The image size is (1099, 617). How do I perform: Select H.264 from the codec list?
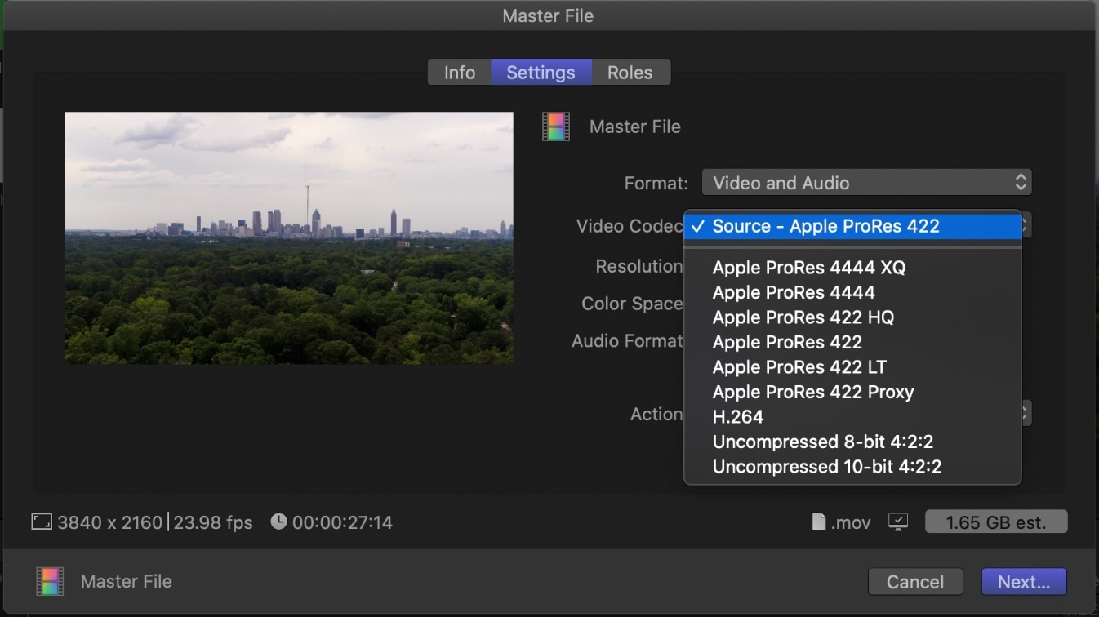737,416
